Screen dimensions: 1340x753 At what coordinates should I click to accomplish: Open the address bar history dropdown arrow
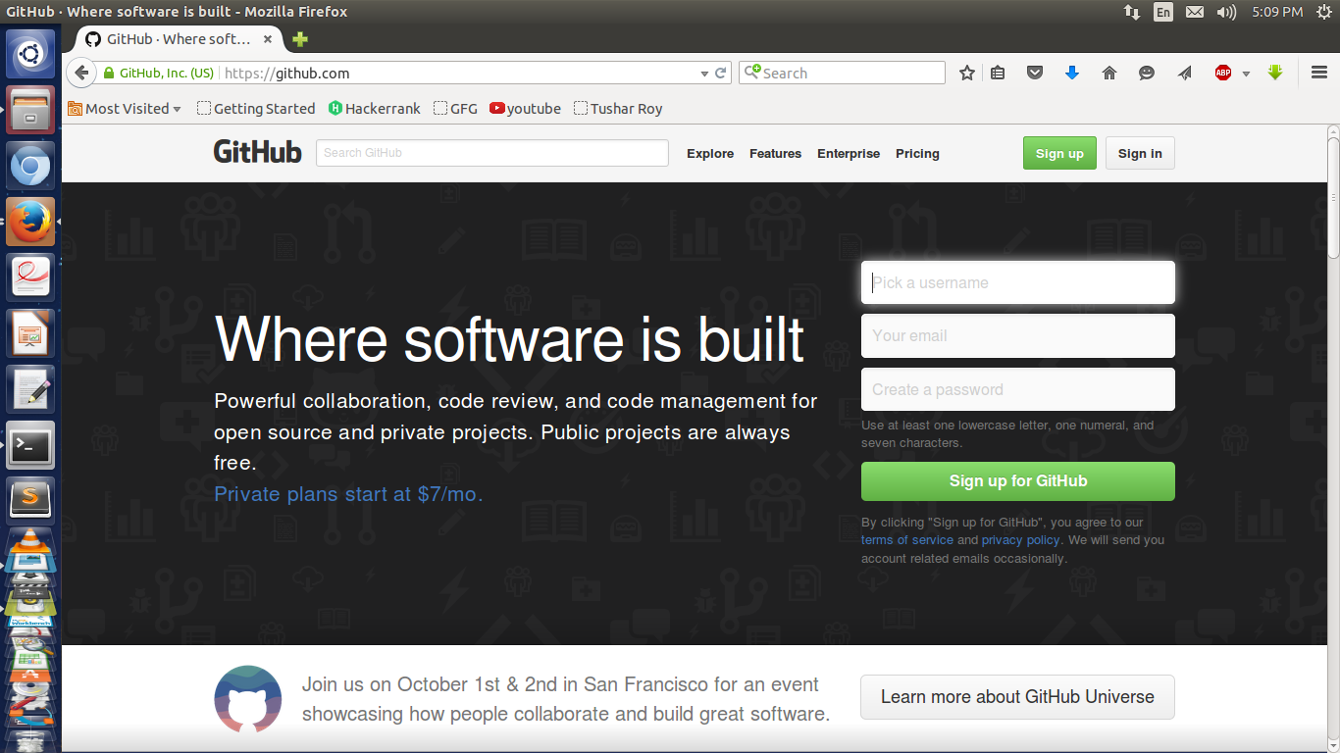pyautogui.click(x=704, y=74)
